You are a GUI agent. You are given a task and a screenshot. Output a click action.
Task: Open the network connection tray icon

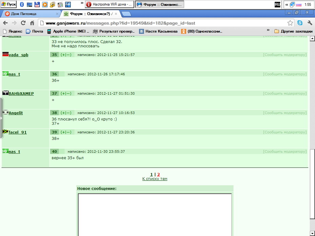point(292,4)
